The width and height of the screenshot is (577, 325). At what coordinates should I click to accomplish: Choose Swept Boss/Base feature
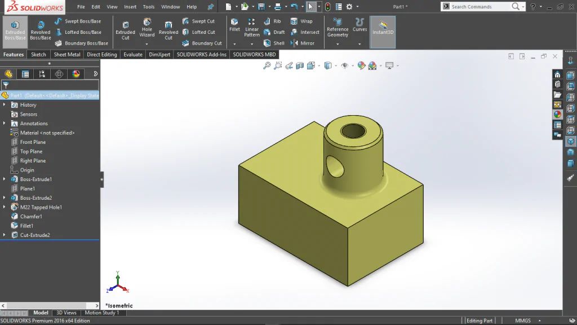pyautogui.click(x=78, y=21)
